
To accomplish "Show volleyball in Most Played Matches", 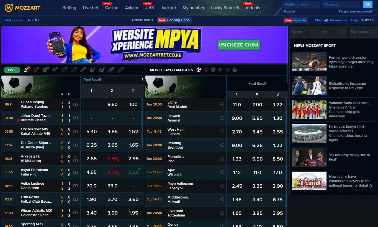I will click(235, 70).
